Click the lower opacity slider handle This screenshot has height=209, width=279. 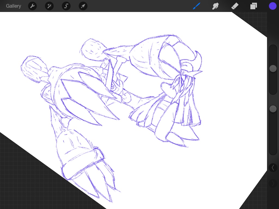[x=273, y=109]
